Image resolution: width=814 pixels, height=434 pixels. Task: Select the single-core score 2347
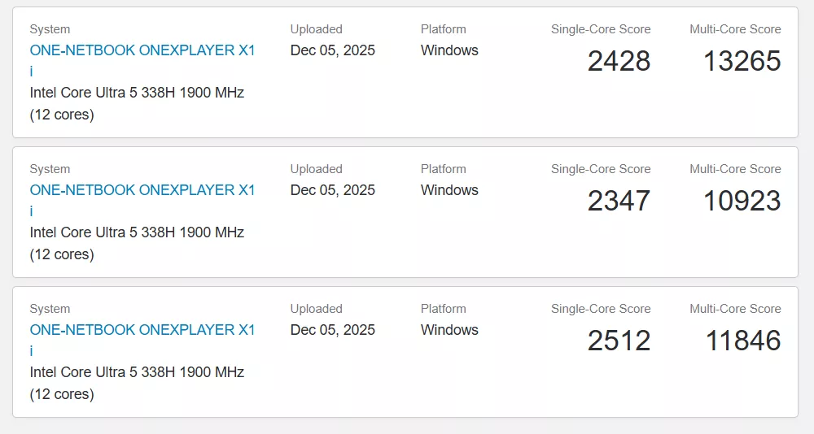pyautogui.click(x=619, y=201)
